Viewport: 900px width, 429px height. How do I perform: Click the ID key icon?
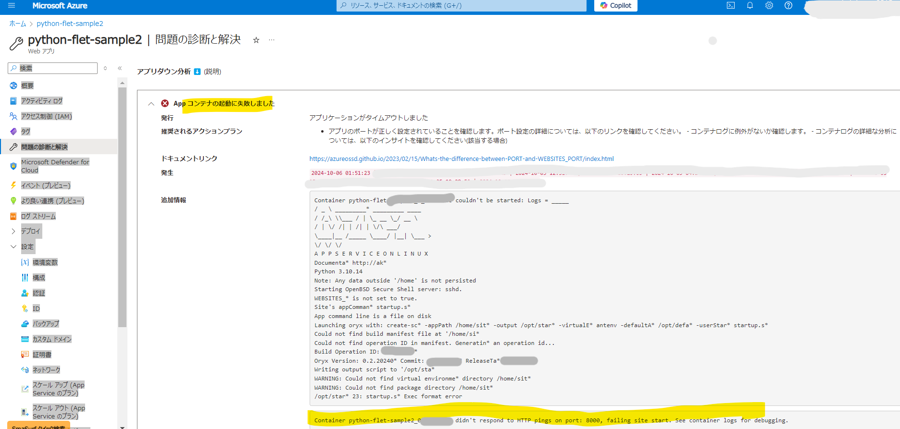25,308
